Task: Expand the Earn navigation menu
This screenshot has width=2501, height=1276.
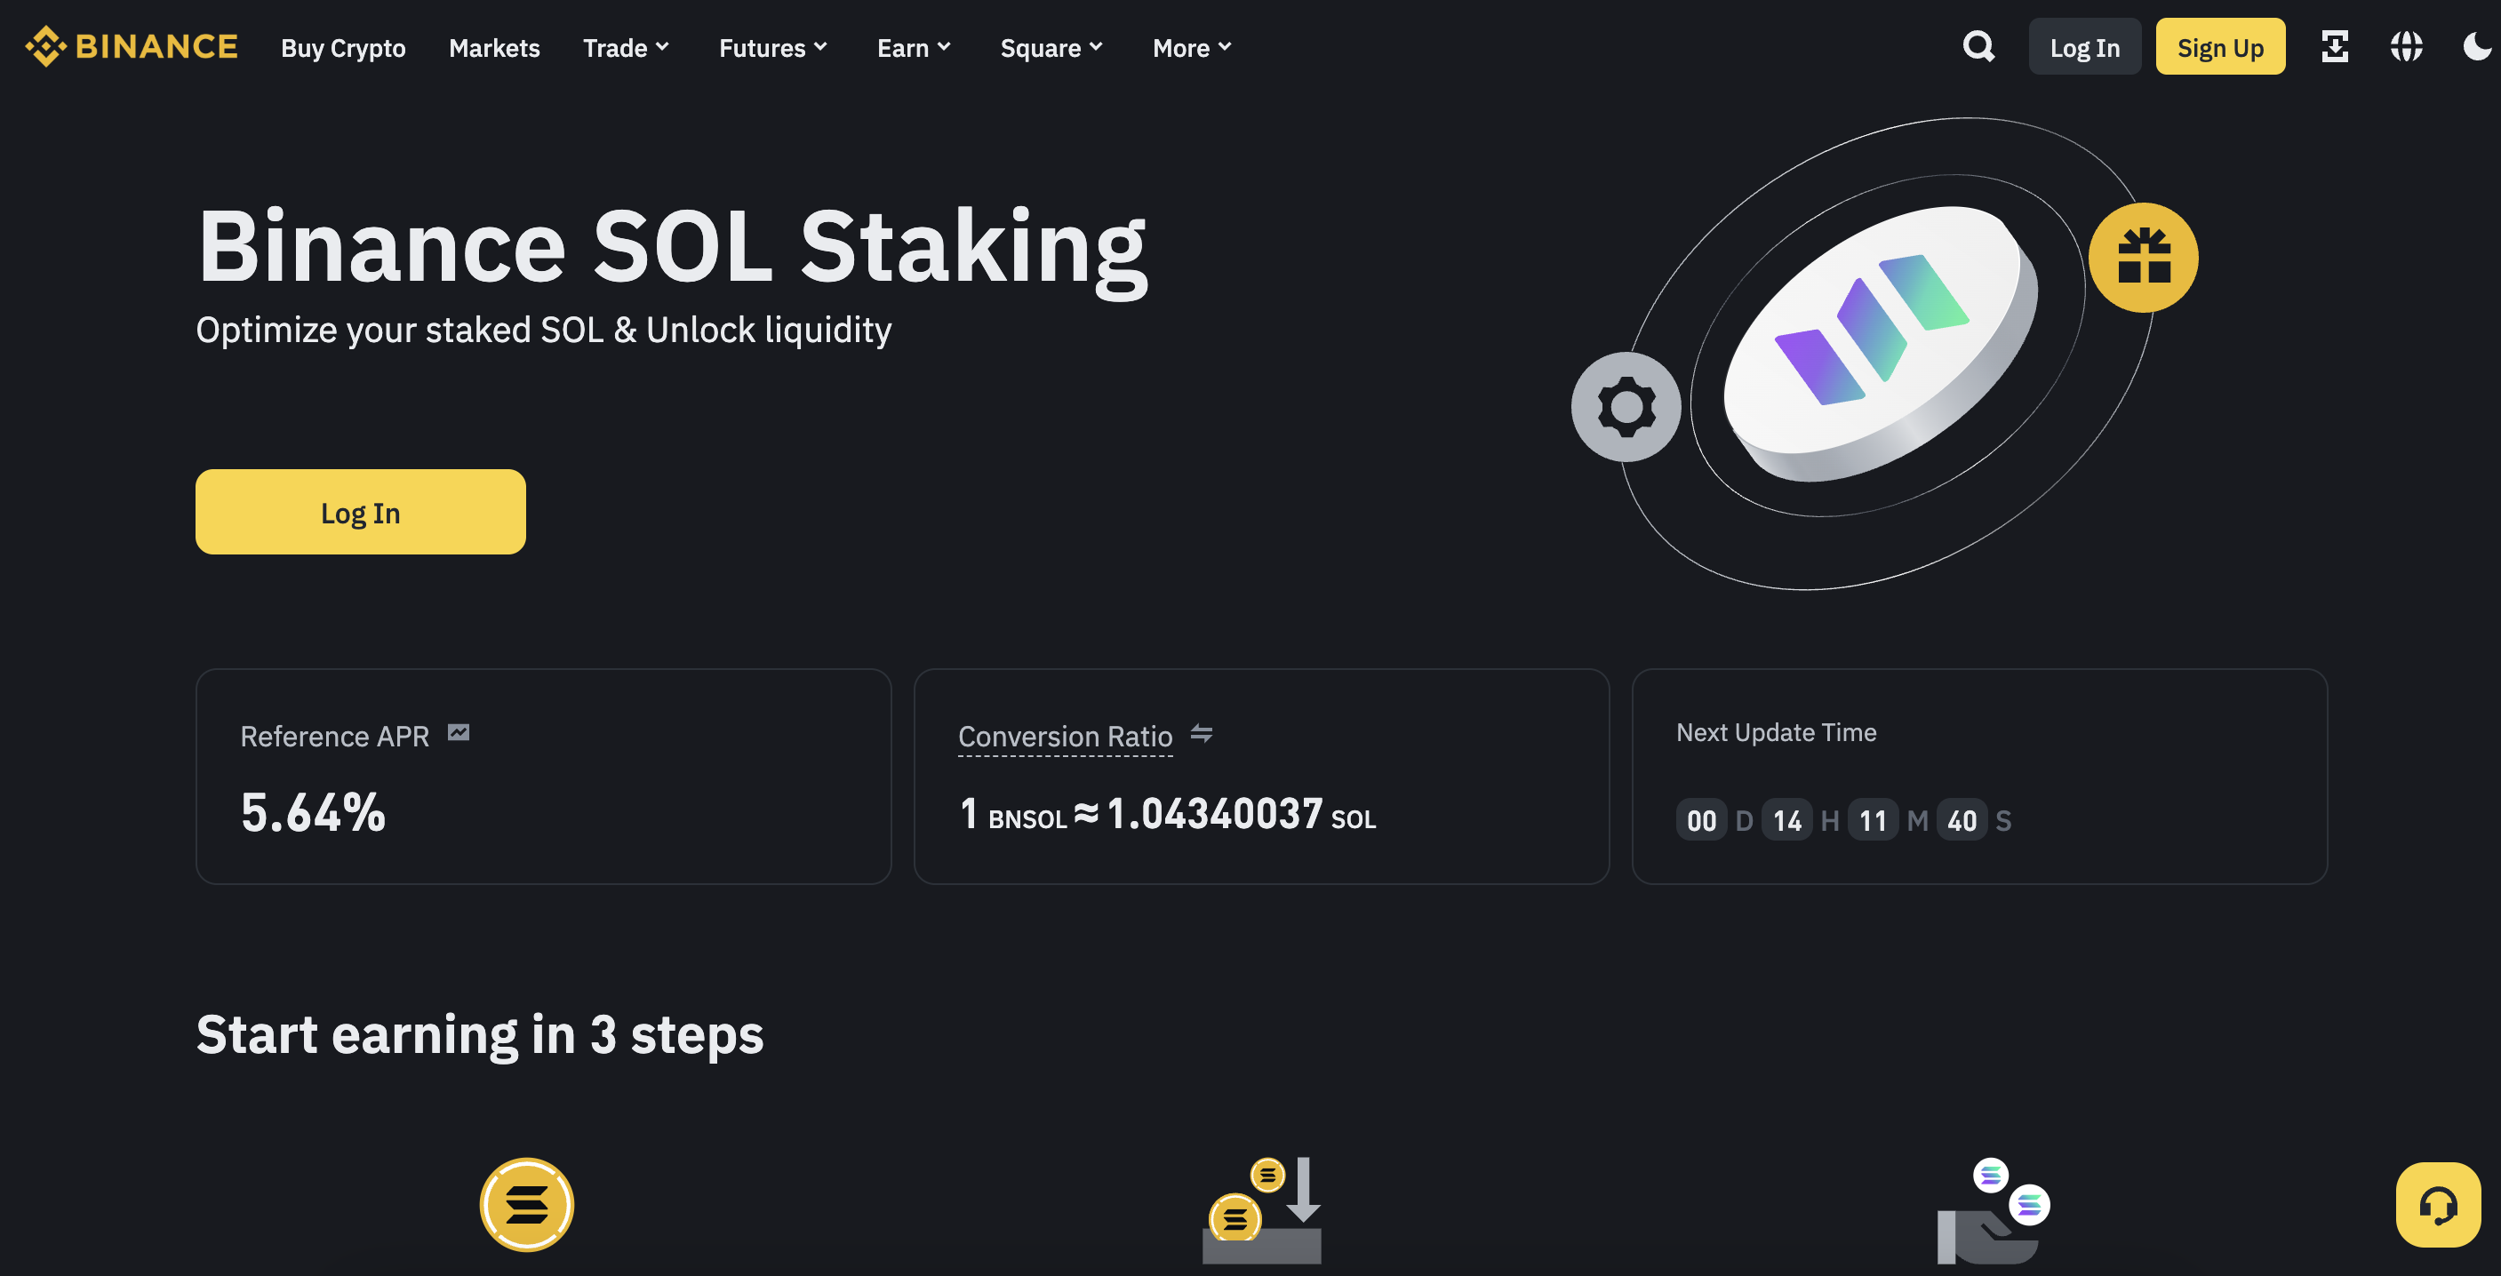Action: click(914, 46)
